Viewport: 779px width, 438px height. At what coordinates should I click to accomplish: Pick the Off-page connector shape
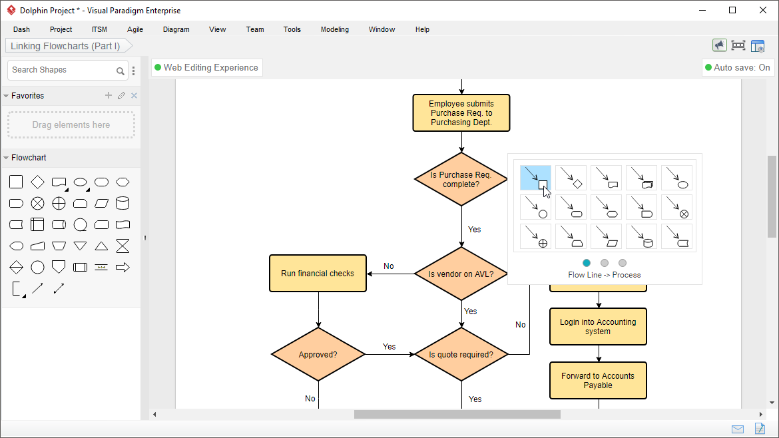tap(59, 267)
